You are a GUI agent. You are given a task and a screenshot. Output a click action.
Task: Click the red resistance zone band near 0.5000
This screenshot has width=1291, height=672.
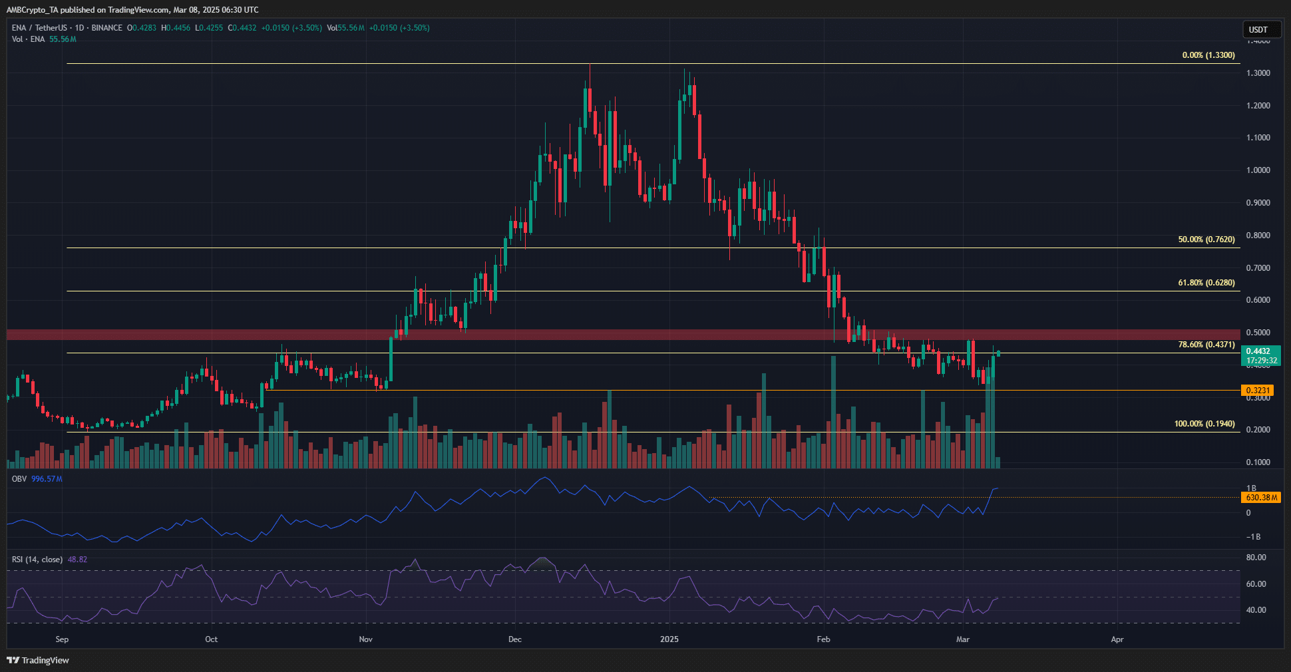623,335
